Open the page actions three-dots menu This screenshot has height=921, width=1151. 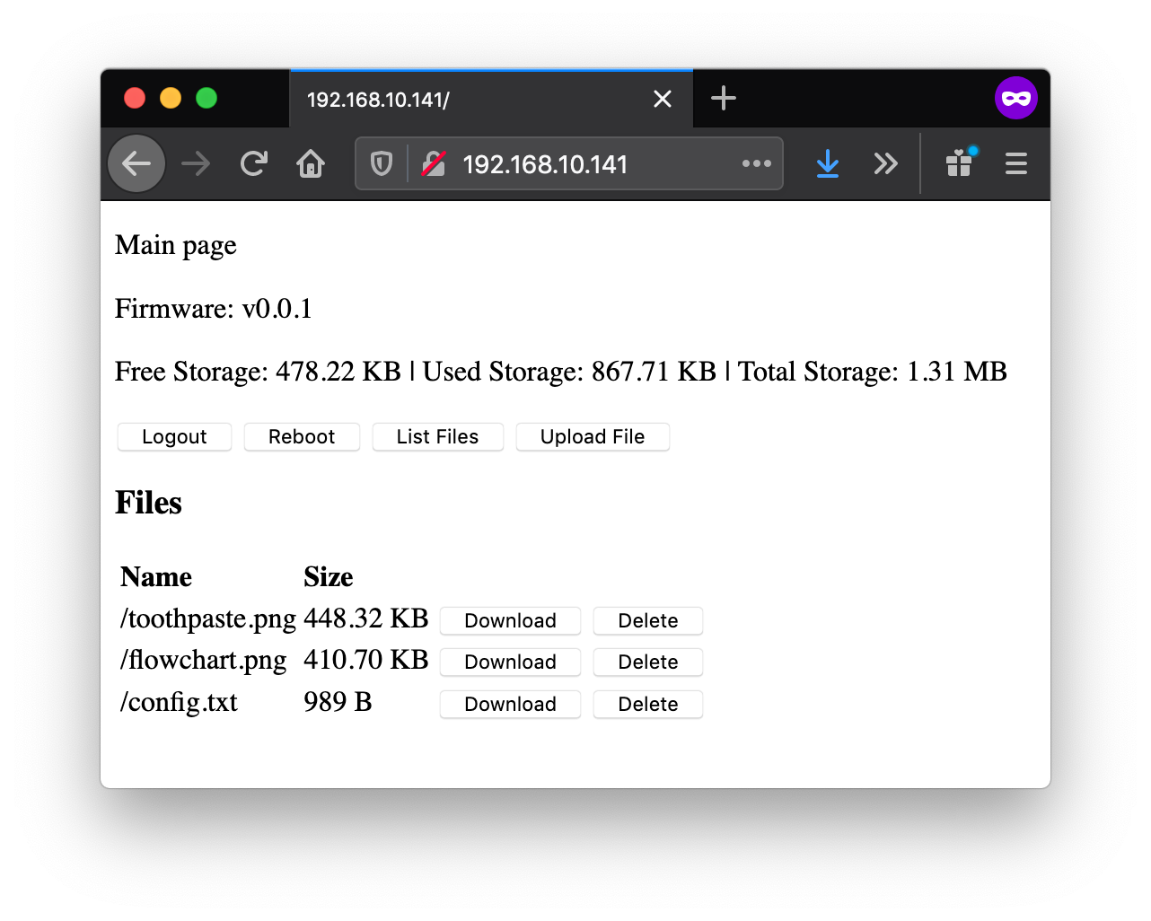(757, 163)
